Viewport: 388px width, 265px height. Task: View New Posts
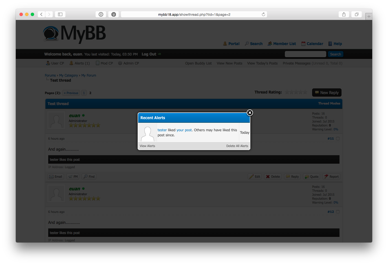pos(230,63)
